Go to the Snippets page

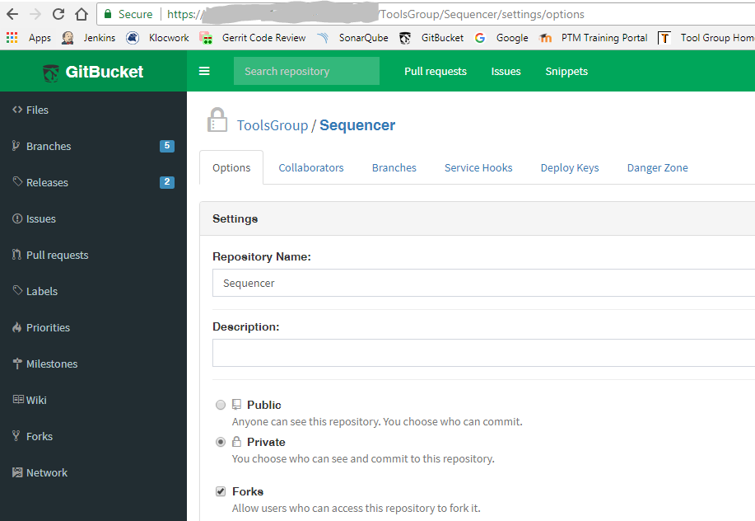[566, 71]
